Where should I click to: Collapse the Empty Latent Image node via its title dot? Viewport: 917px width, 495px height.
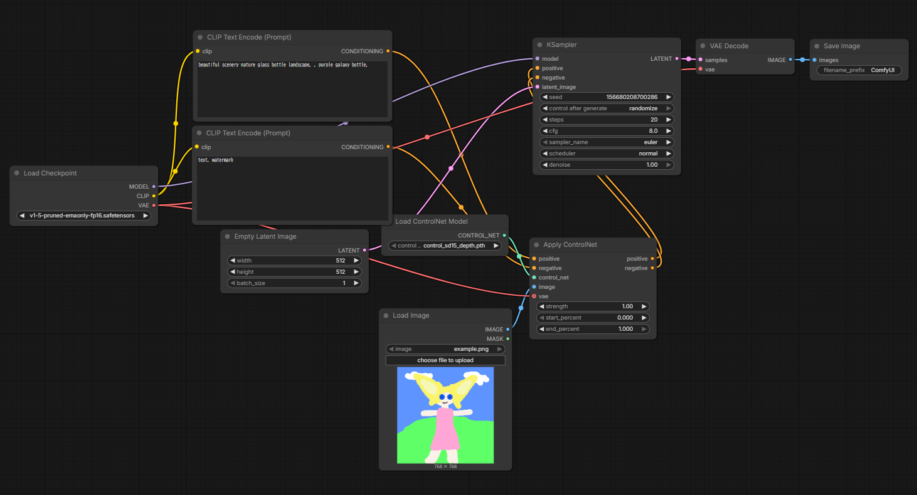point(227,237)
